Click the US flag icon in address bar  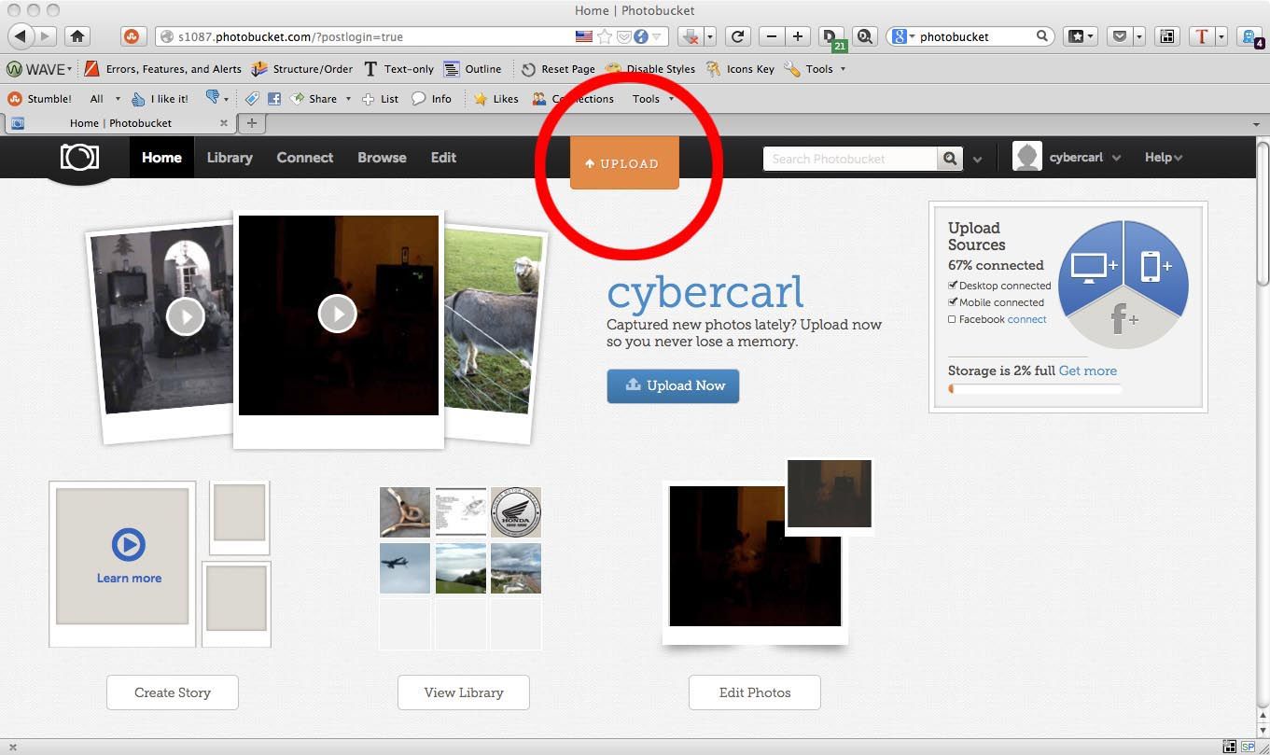click(x=584, y=36)
